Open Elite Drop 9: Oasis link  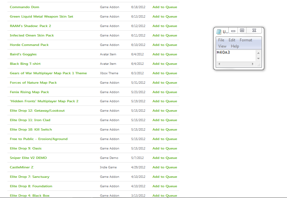[26, 148]
